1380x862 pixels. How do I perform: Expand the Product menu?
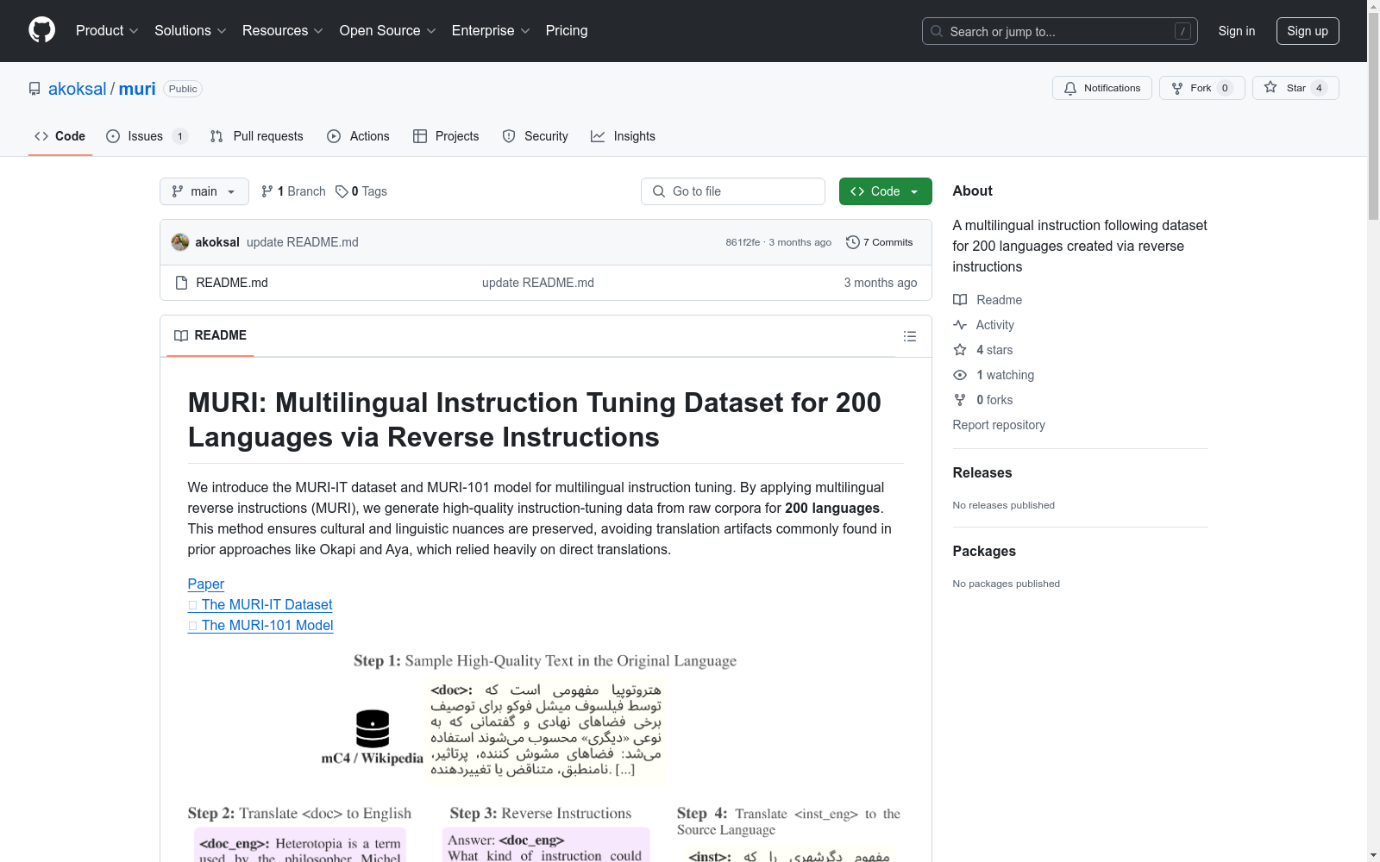pyautogui.click(x=107, y=31)
